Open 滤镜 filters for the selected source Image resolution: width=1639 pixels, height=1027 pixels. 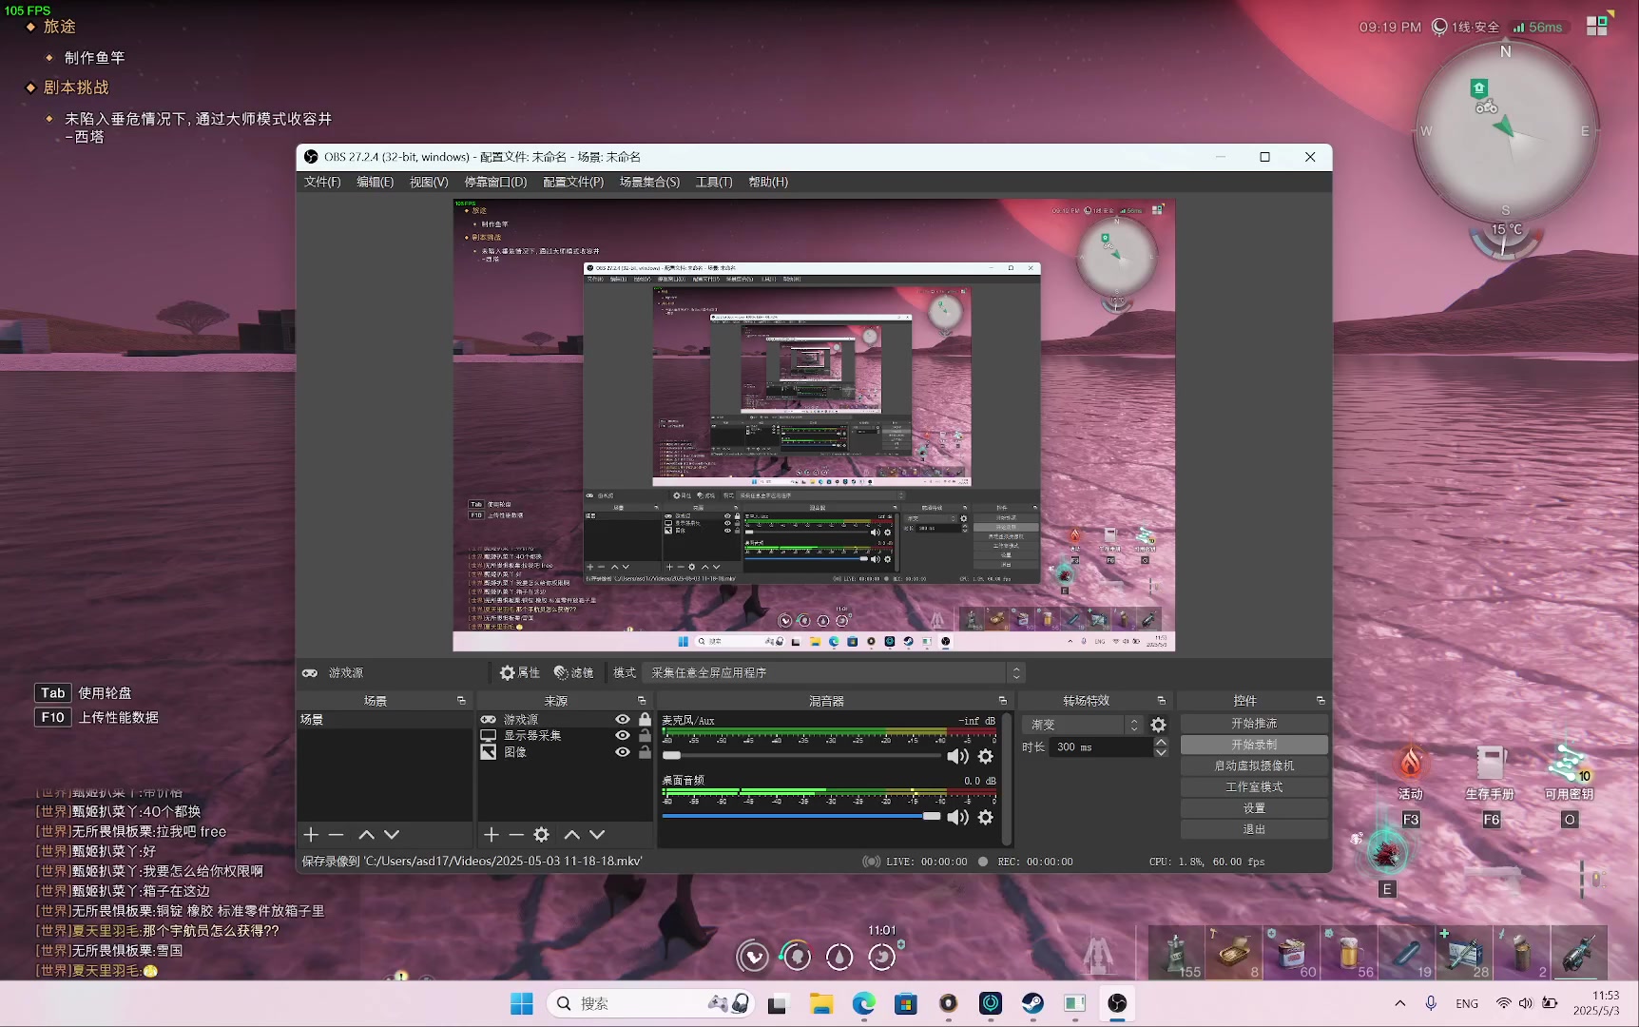573,672
